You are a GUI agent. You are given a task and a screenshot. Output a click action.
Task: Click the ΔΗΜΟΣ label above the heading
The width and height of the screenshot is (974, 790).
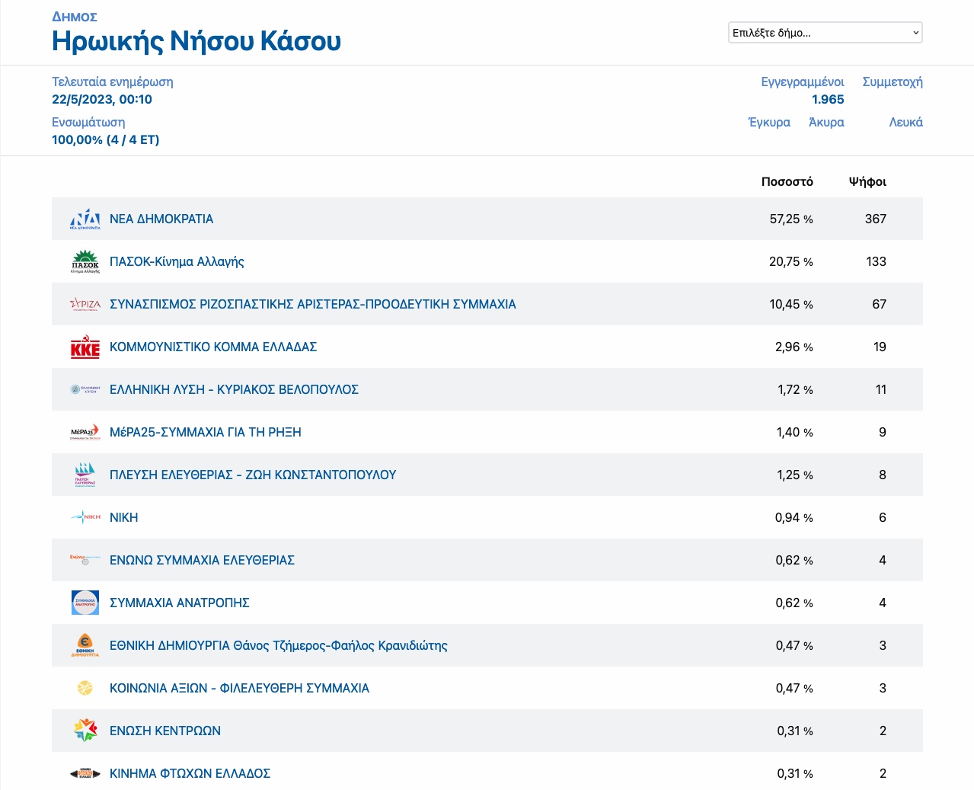click(x=75, y=17)
